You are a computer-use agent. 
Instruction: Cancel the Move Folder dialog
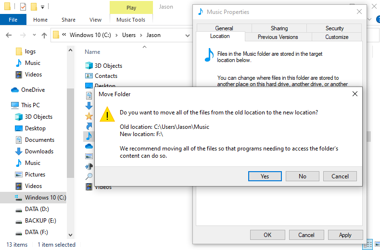coord(340,176)
